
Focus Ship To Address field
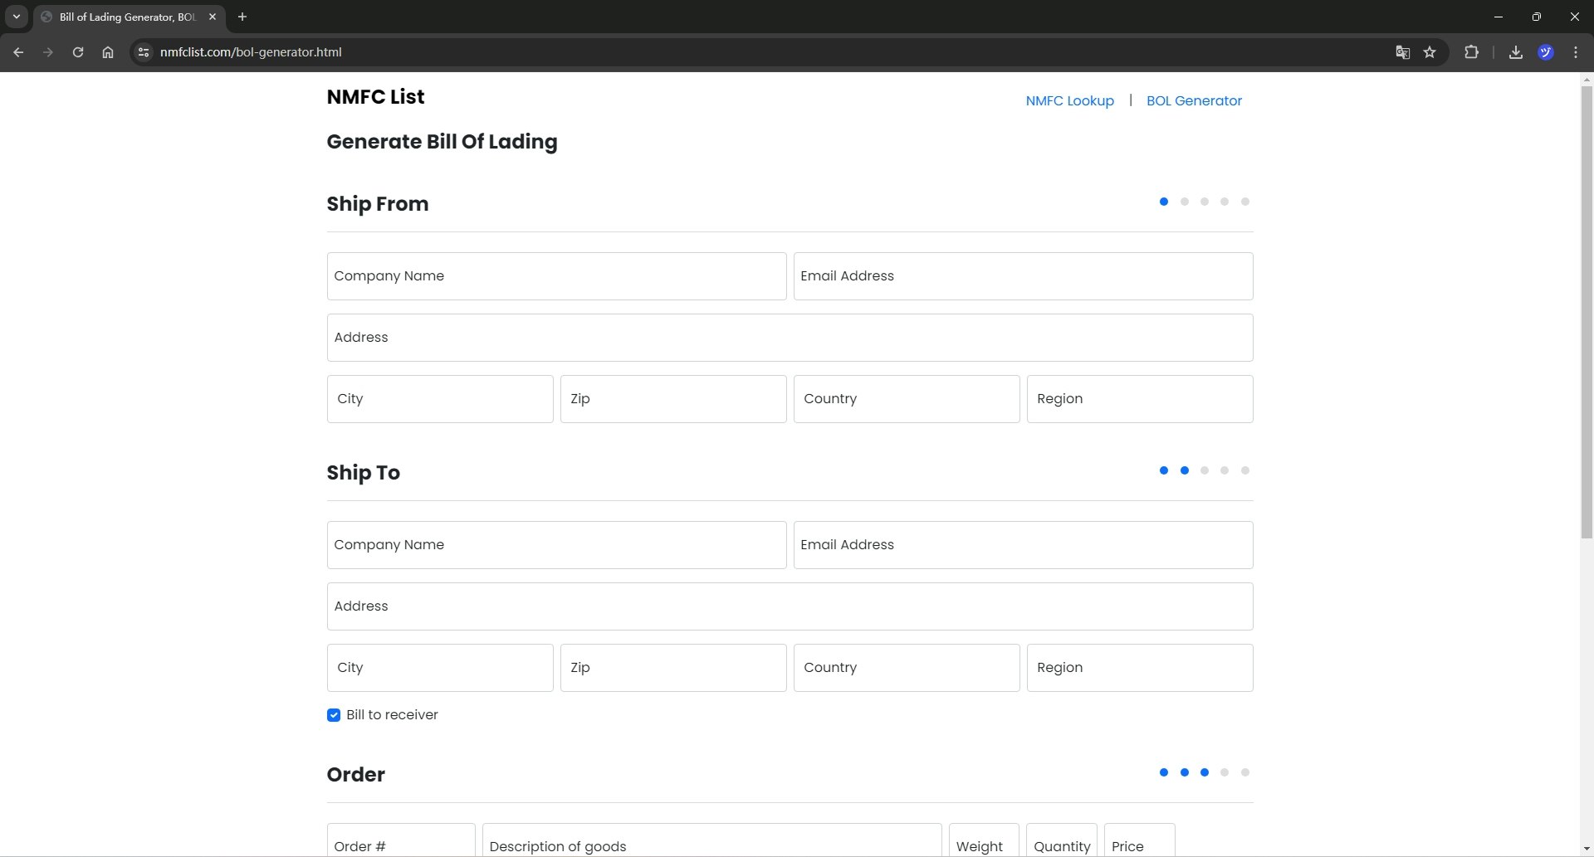click(790, 606)
